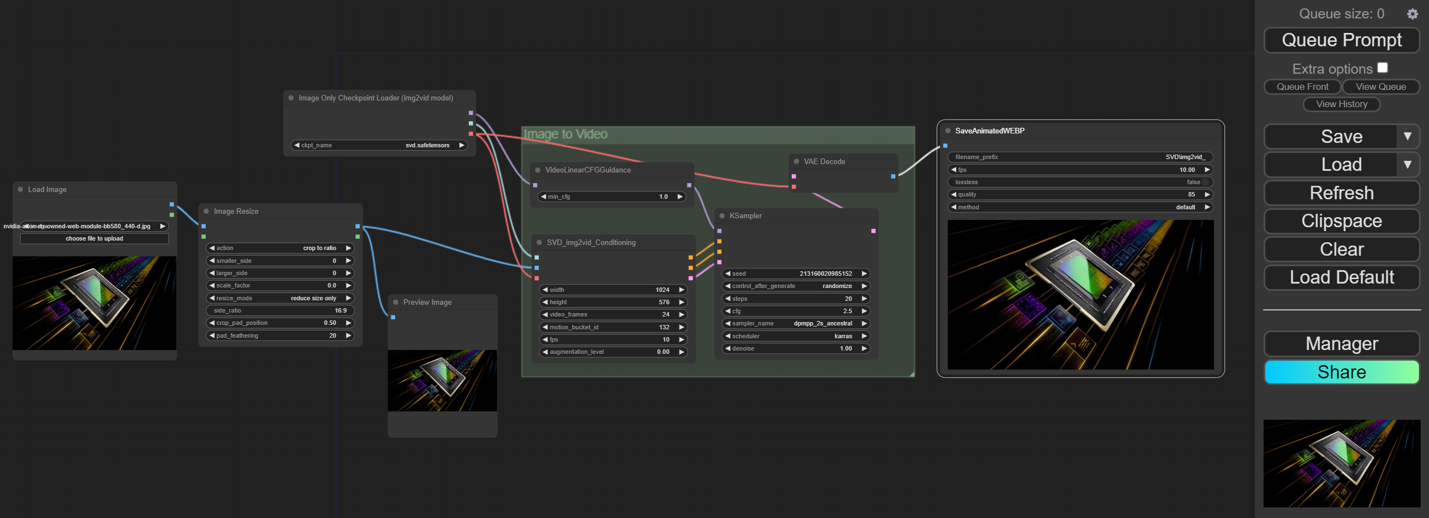Viewport: 1429px width, 518px height.
Task: Click choose file to upload button
Action: (x=94, y=238)
